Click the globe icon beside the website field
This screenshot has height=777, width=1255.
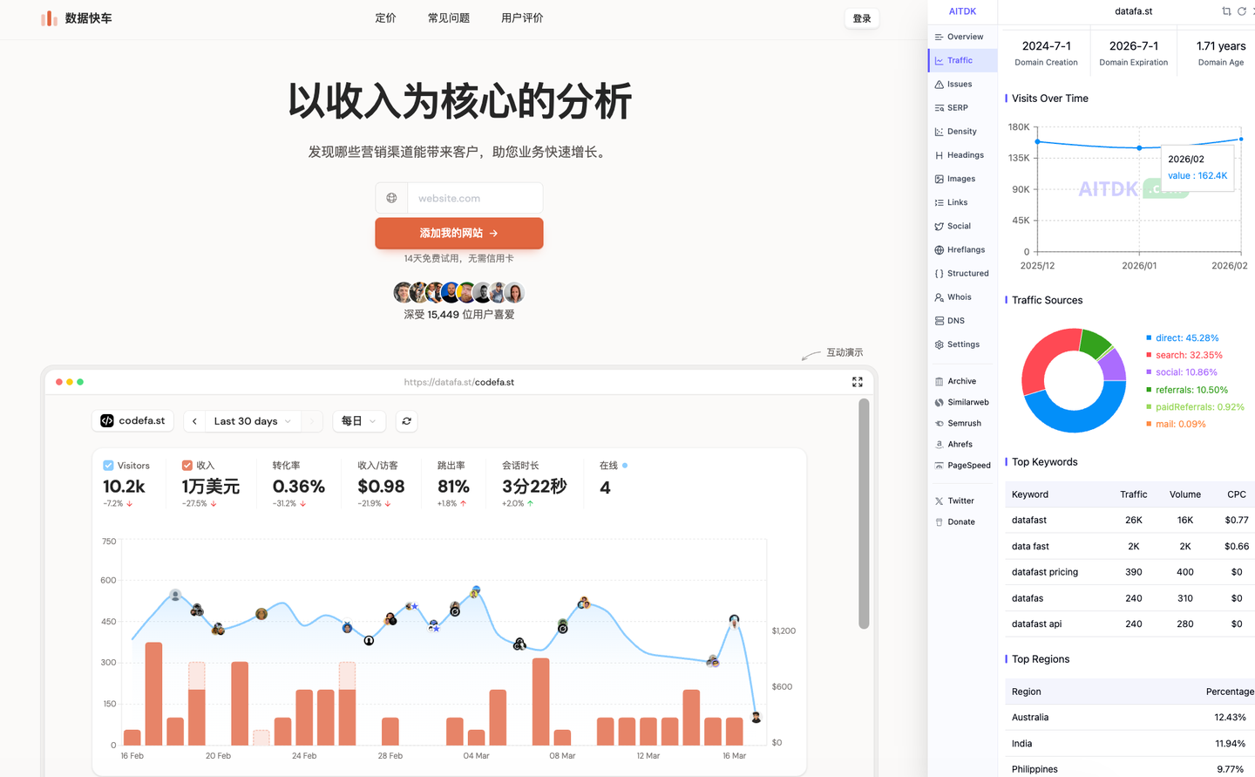pyautogui.click(x=391, y=198)
